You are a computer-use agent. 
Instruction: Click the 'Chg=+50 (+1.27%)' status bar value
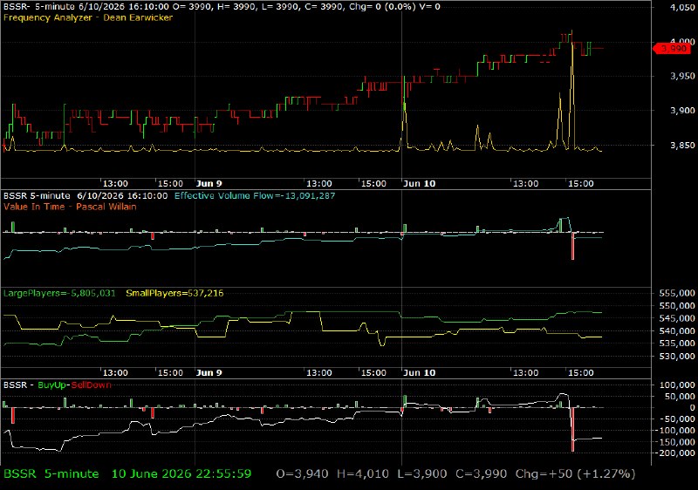coord(575,474)
